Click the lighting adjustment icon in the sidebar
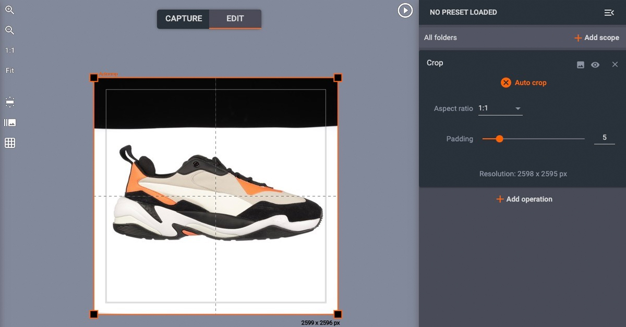 [x=9, y=102]
